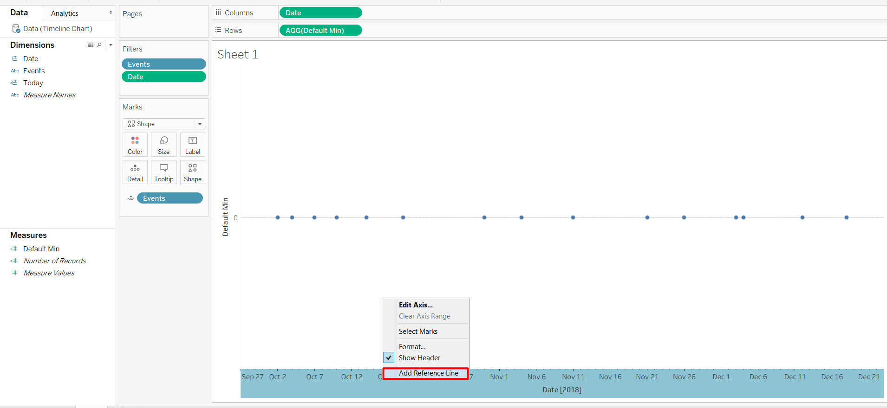This screenshot has height=408, width=887.
Task: Open the Color marks card
Action: 135,145
